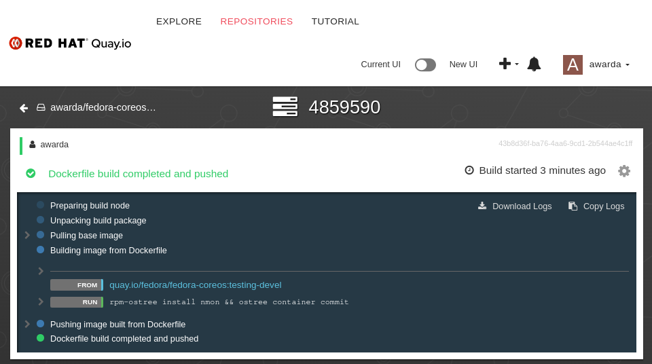Go back using the left arrow icon
The height and width of the screenshot is (364, 652).
[x=24, y=108]
